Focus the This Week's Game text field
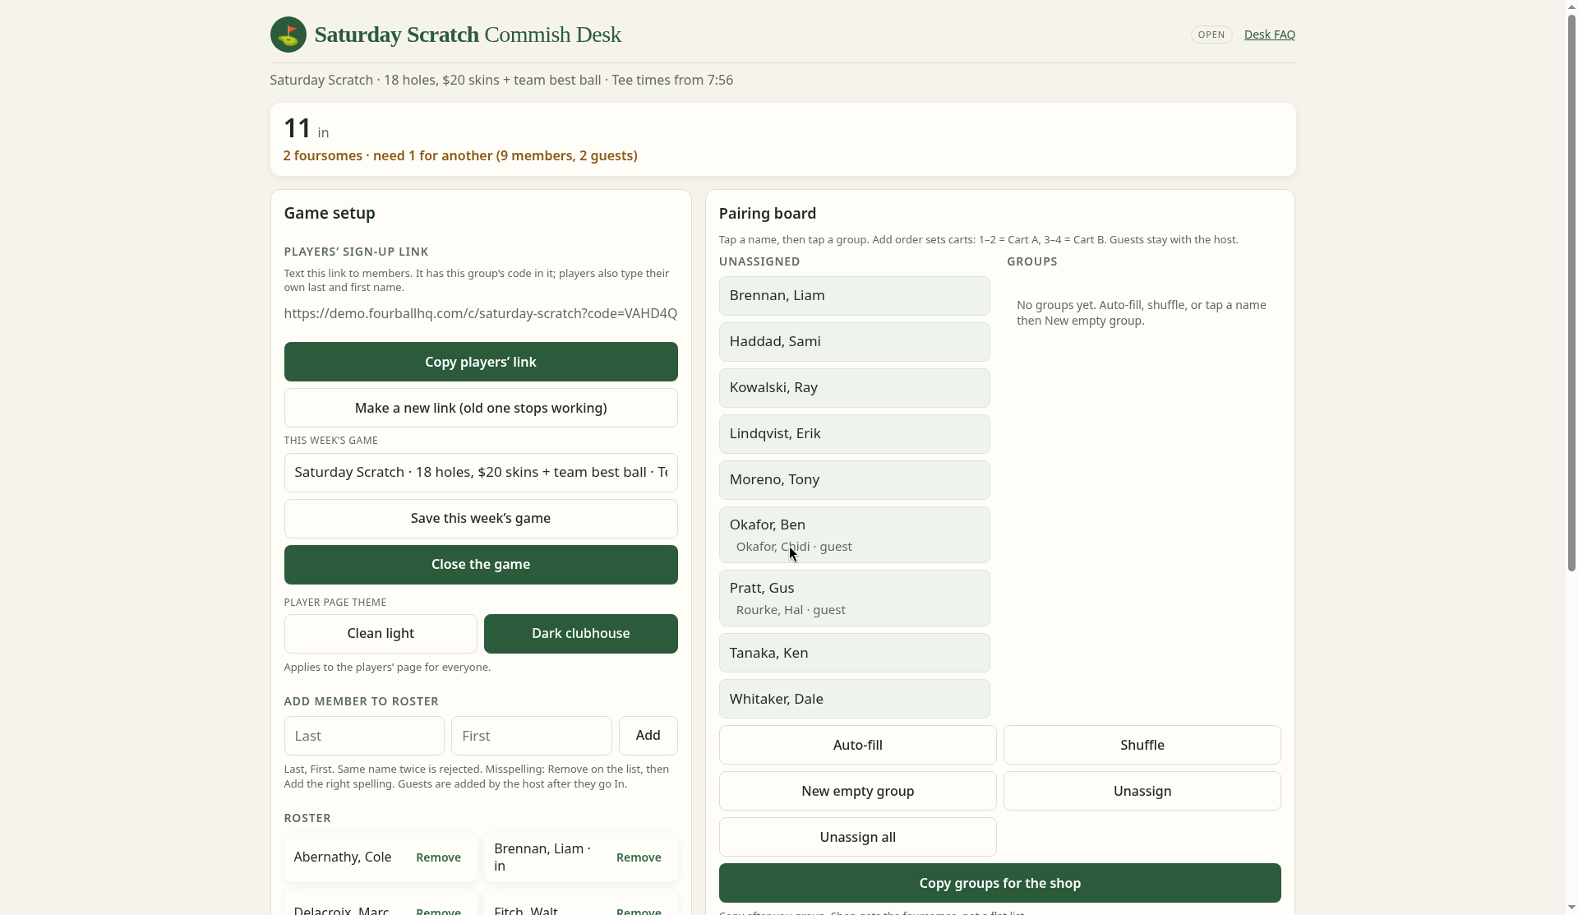1578x915 pixels. (481, 473)
